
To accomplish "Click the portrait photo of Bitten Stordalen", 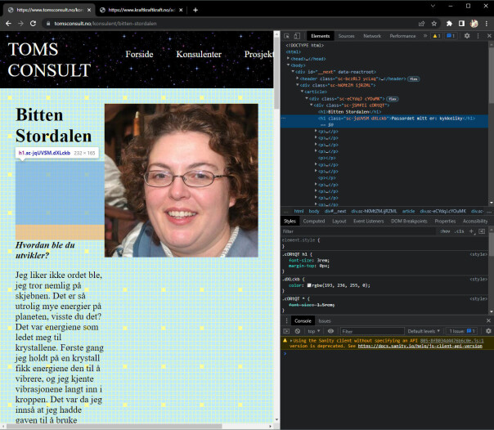I will 182,181.
